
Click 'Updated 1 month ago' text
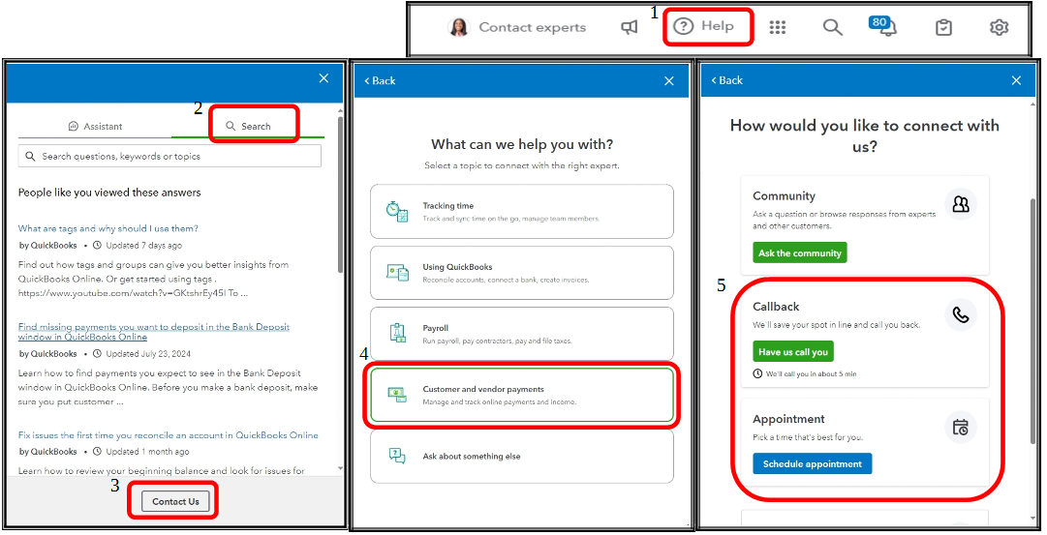coord(147,452)
